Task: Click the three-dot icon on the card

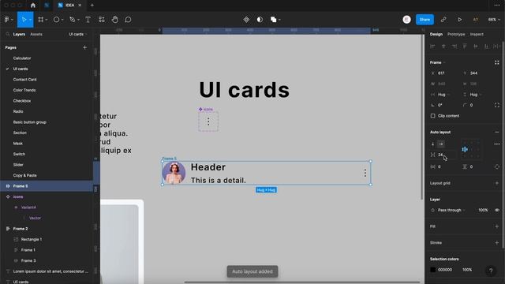Action: (365, 173)
